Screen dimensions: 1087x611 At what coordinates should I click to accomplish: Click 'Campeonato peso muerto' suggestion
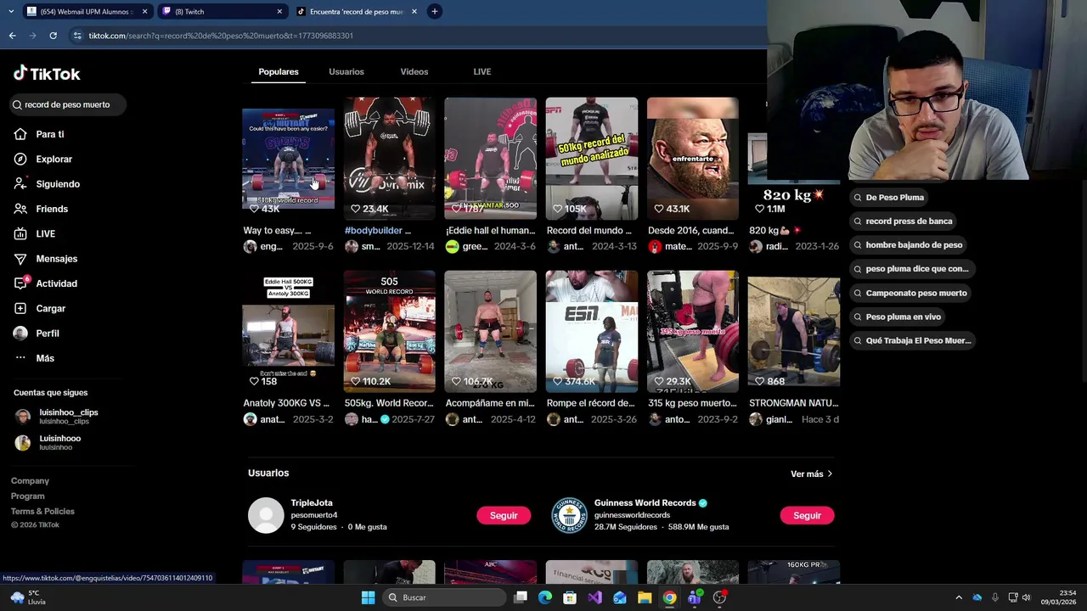[x=911, y=293]
